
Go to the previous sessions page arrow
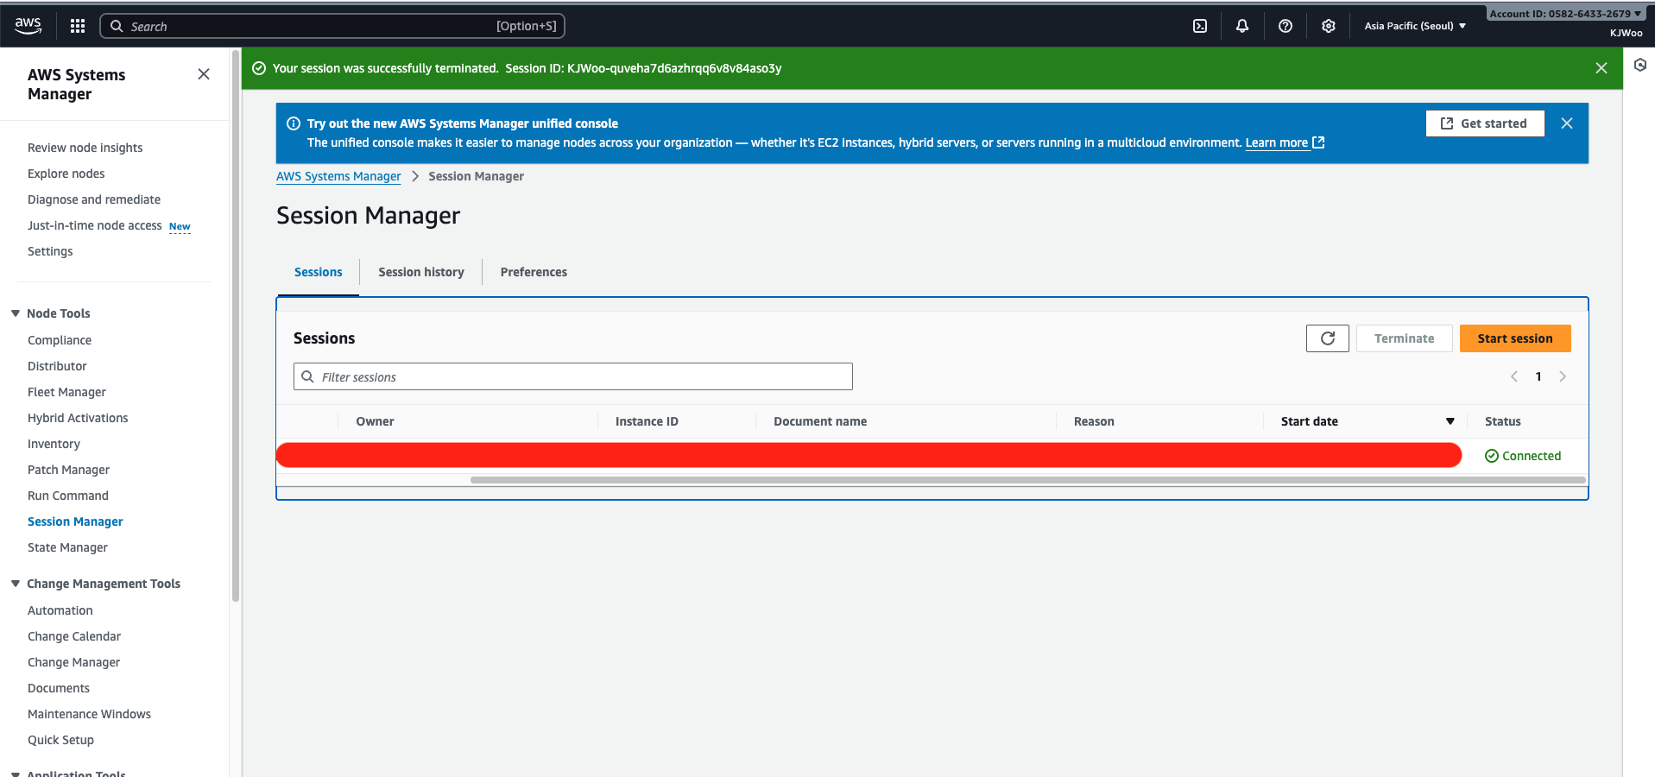[1514, 376]
